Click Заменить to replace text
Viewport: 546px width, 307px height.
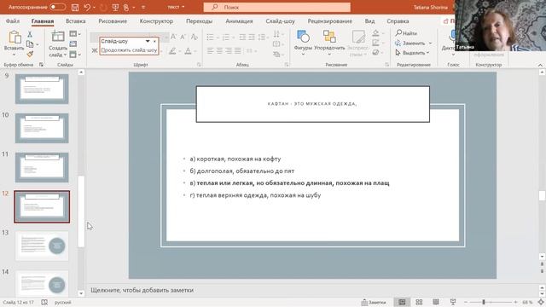(413, 43)
